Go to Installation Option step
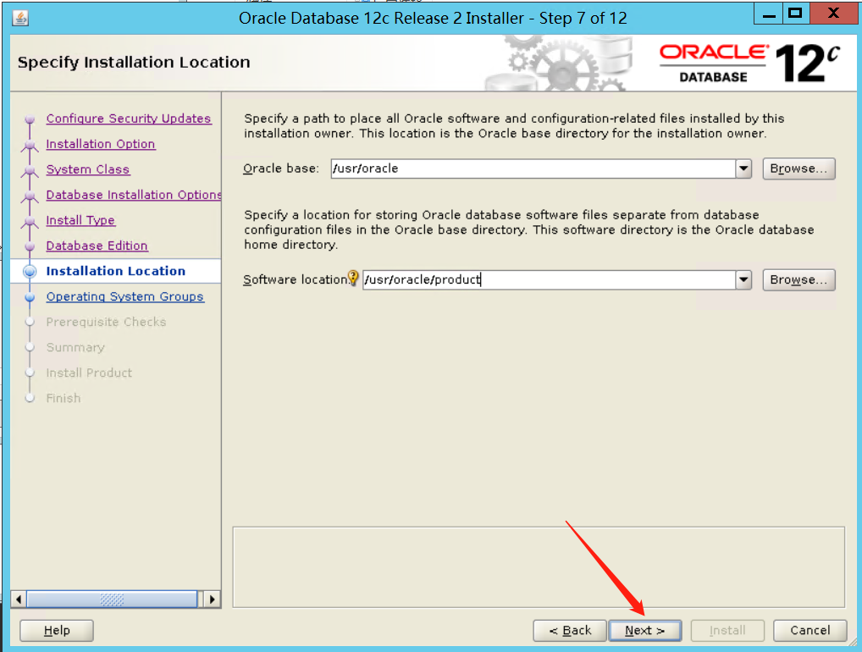862x652 pixels. pyautogui.click(x=101, y=144)
